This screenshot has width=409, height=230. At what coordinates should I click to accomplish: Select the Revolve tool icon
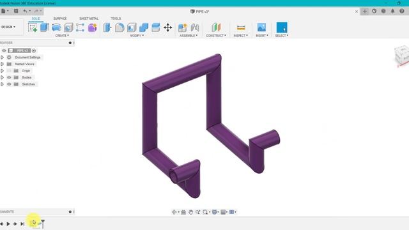[56, 27]
